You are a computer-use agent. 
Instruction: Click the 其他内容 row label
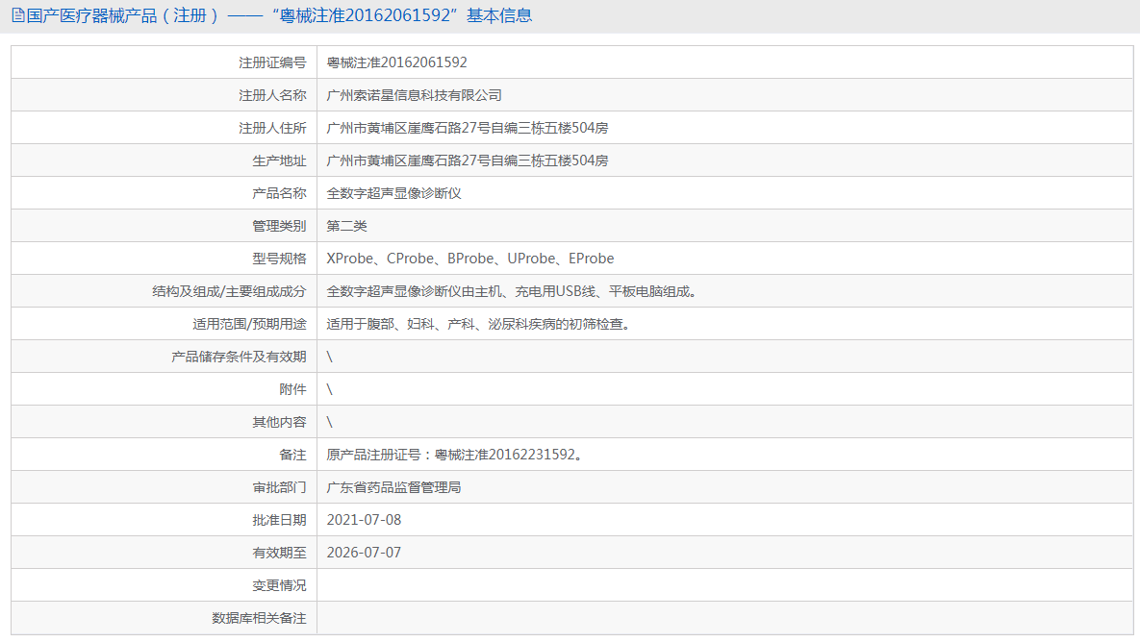point(279,422)
